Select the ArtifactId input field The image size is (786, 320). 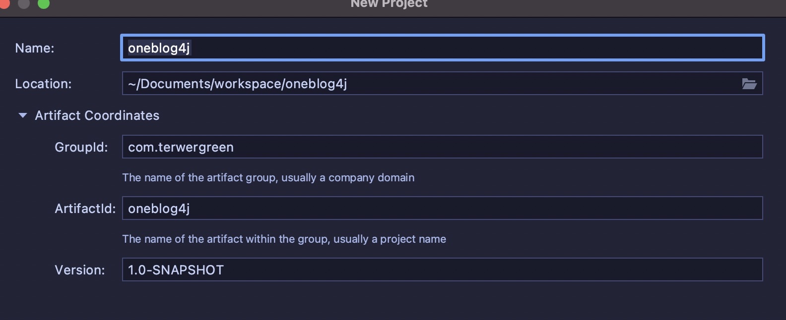point(442,209)
